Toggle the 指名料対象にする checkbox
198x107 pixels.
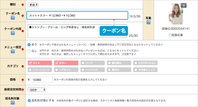[29, 100]
